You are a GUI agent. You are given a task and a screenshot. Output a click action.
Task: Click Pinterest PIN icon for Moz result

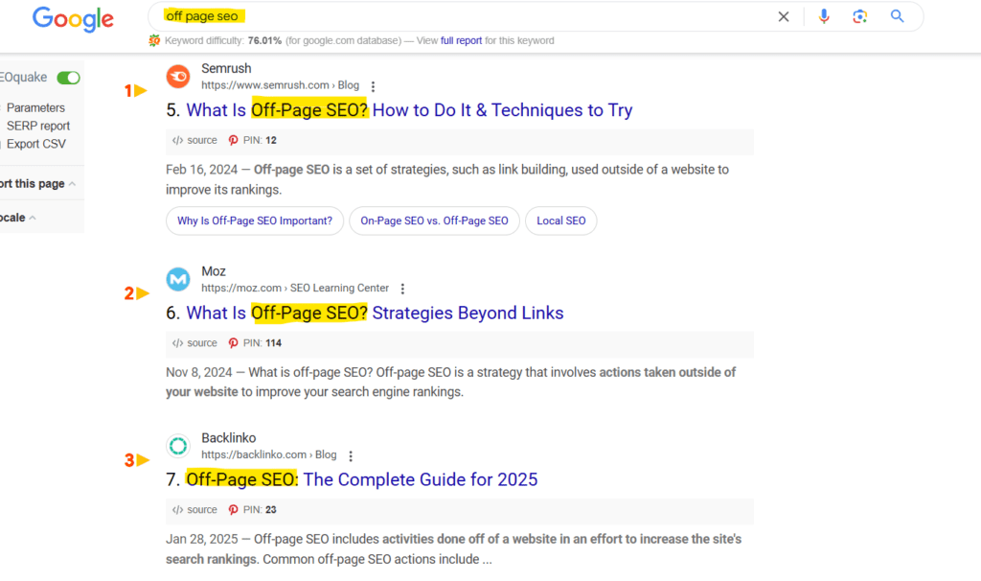pos(234,343)
